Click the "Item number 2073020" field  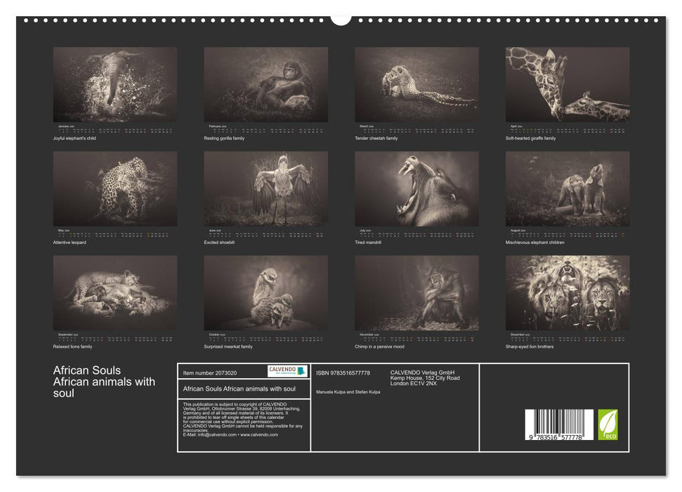coord(209,373)
